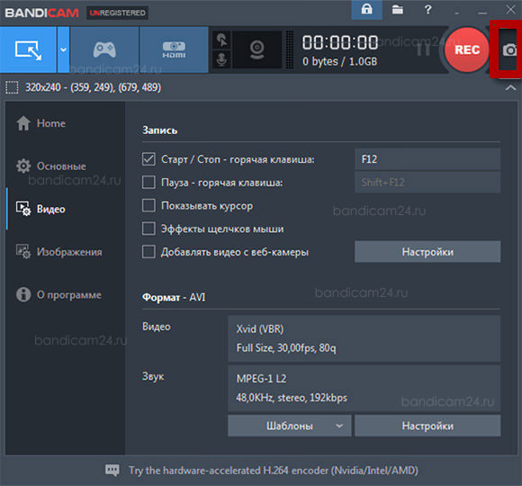Screen dimensions: 522x486
Task: Click the 320x240 area coordinates text
Action: pos(94,87)
